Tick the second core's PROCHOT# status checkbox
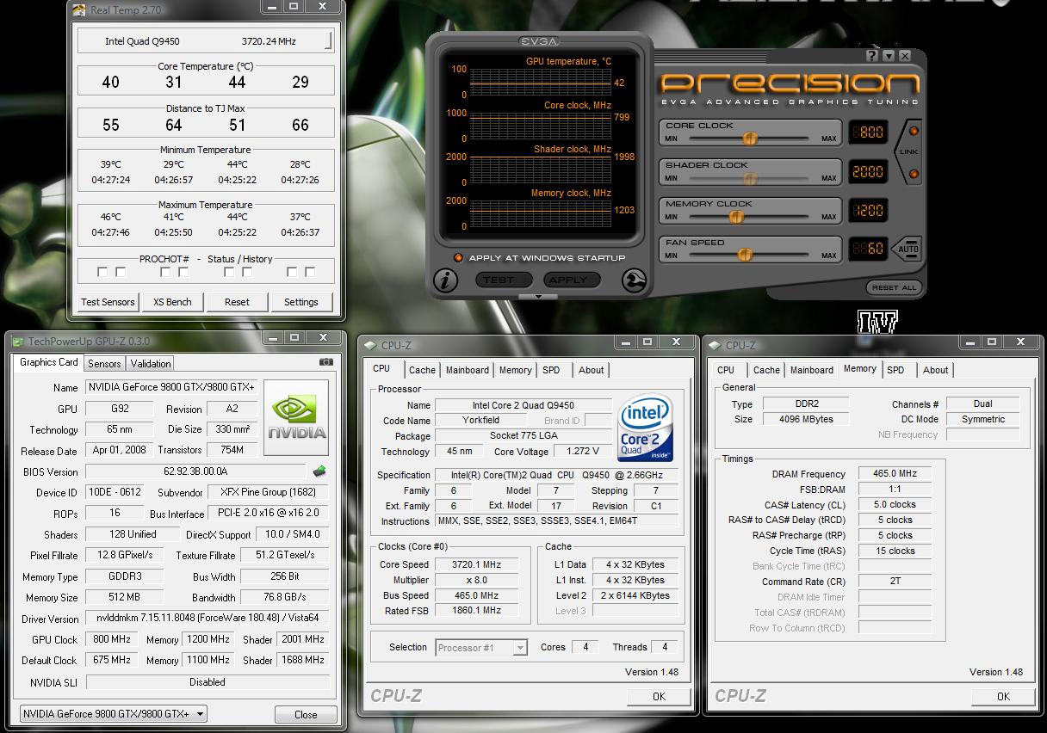The width and height of the screenshot is (1047, 733). click(165, 272)
